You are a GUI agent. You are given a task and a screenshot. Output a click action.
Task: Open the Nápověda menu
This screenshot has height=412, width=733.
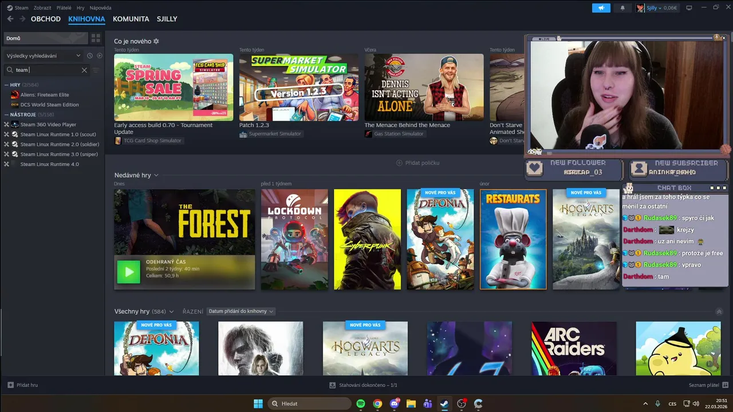(100, 8)
